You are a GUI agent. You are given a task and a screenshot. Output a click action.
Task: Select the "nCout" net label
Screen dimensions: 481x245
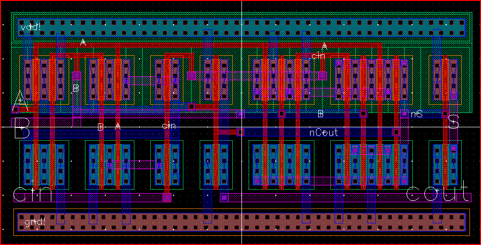[x=324, y=132]
